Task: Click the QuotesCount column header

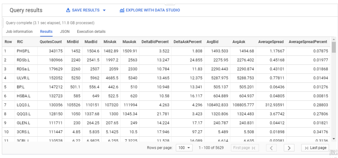Action: 51,42
